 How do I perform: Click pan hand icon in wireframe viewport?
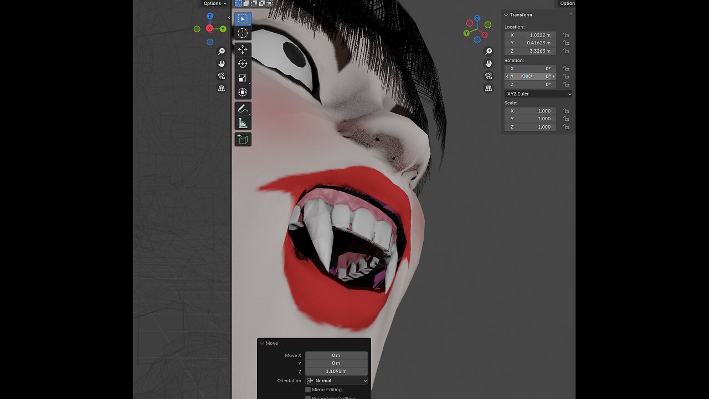[222, 64]
